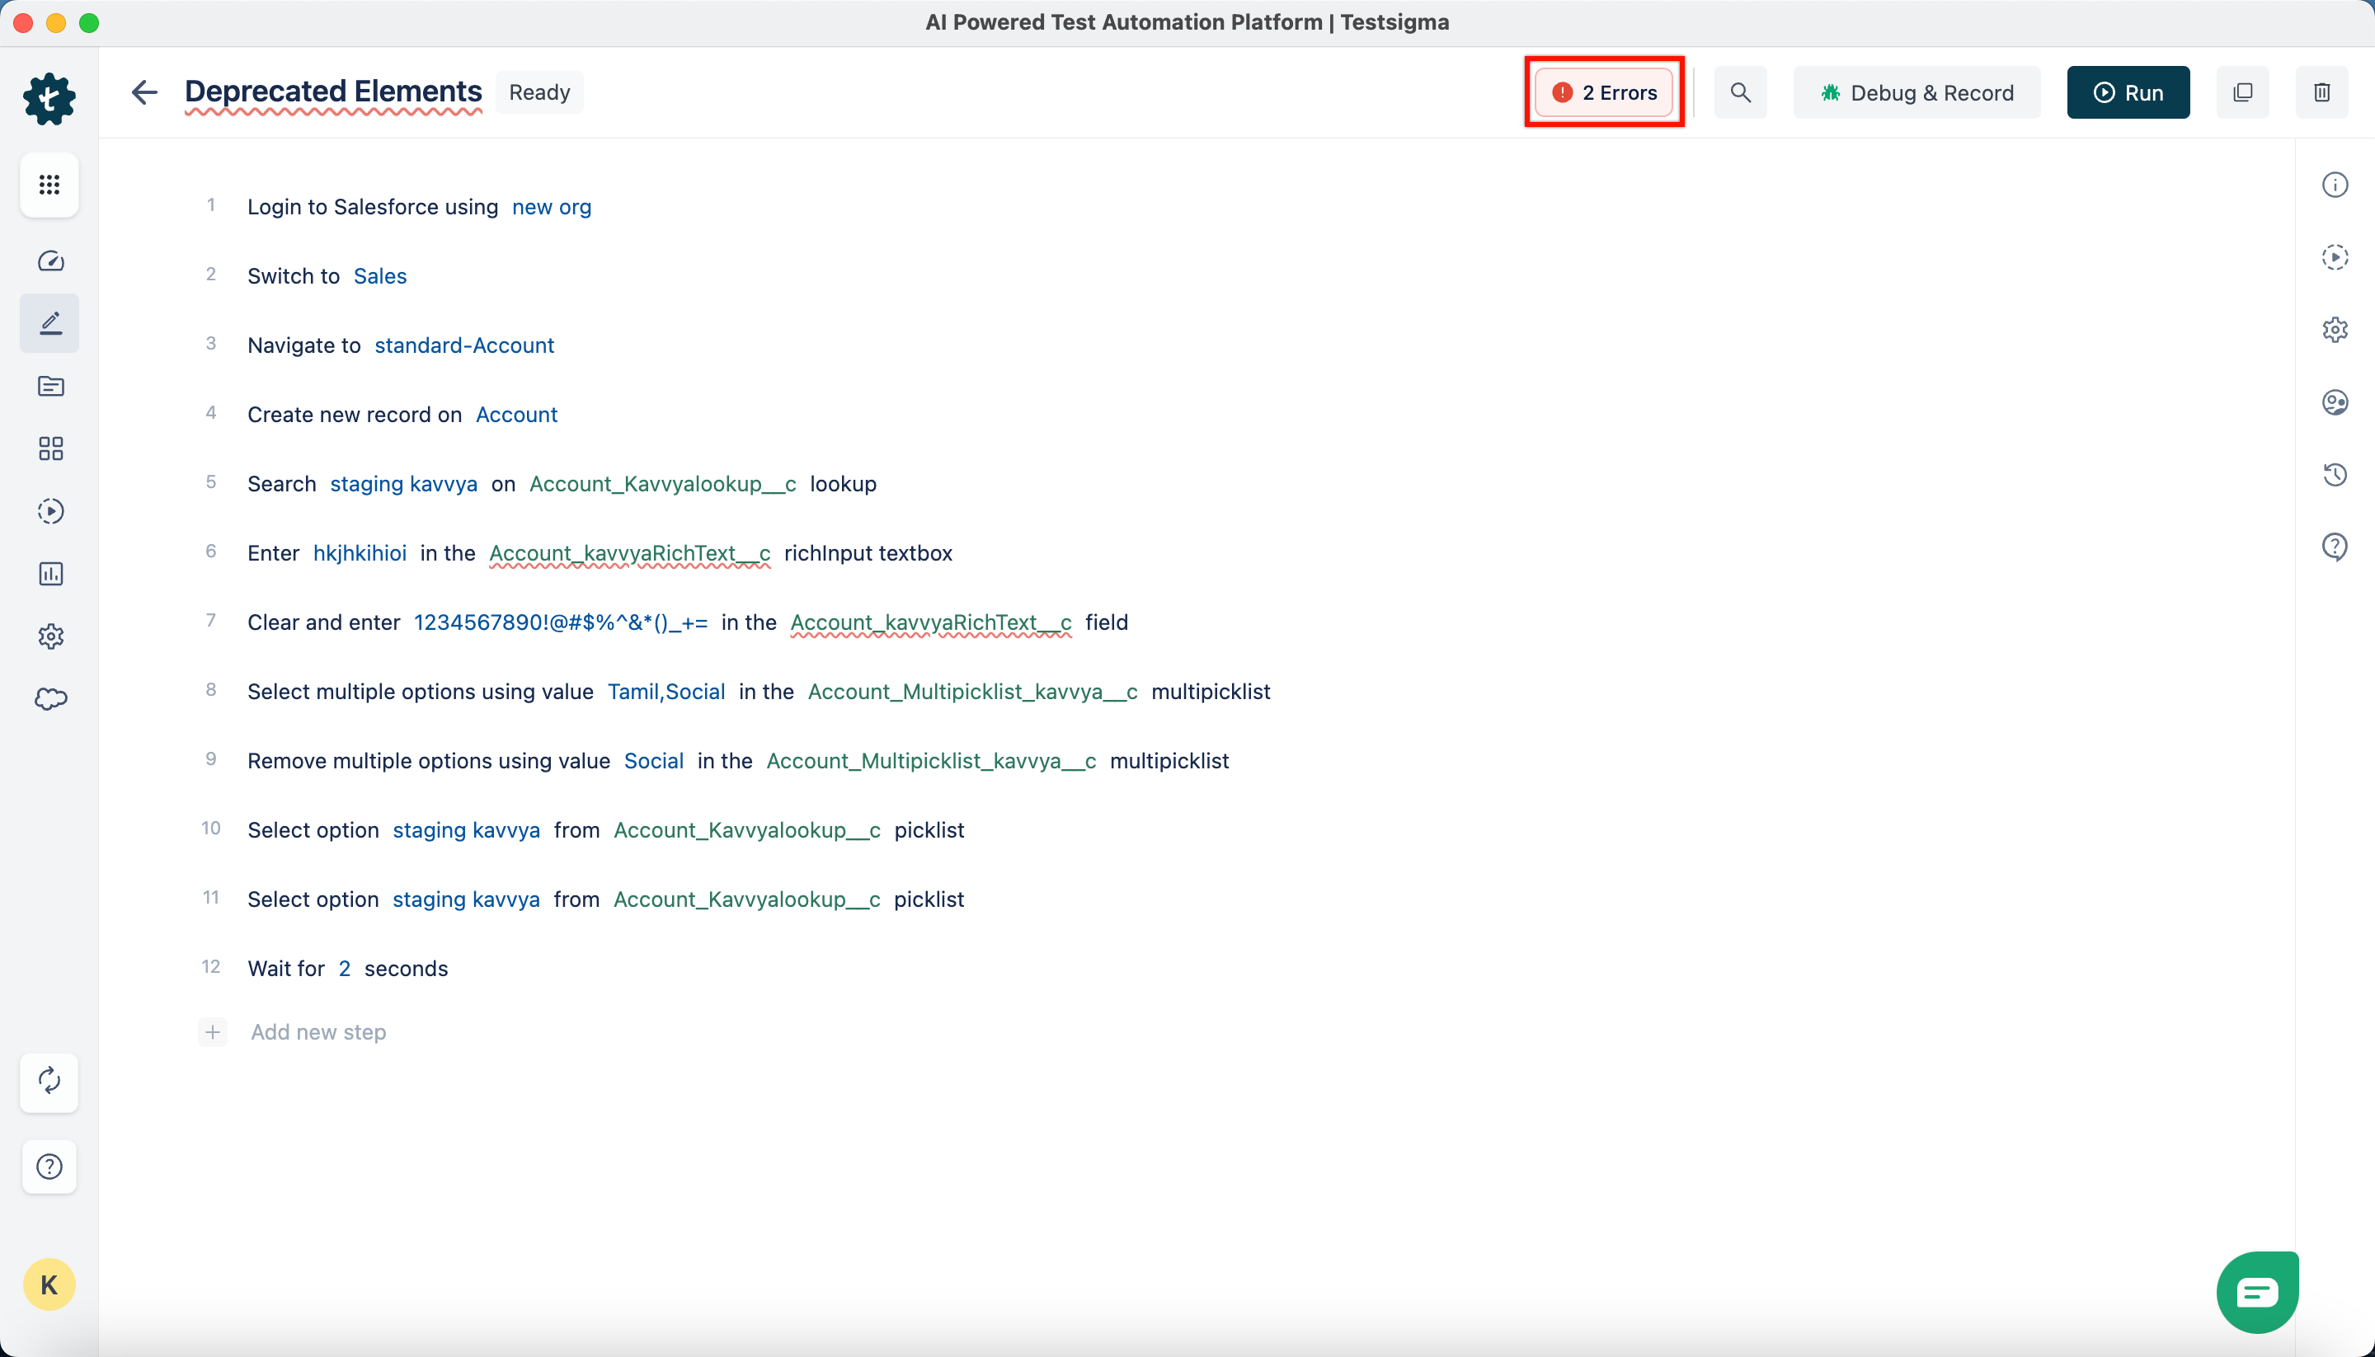Open search with the magnifier icon

(1740, 92)
